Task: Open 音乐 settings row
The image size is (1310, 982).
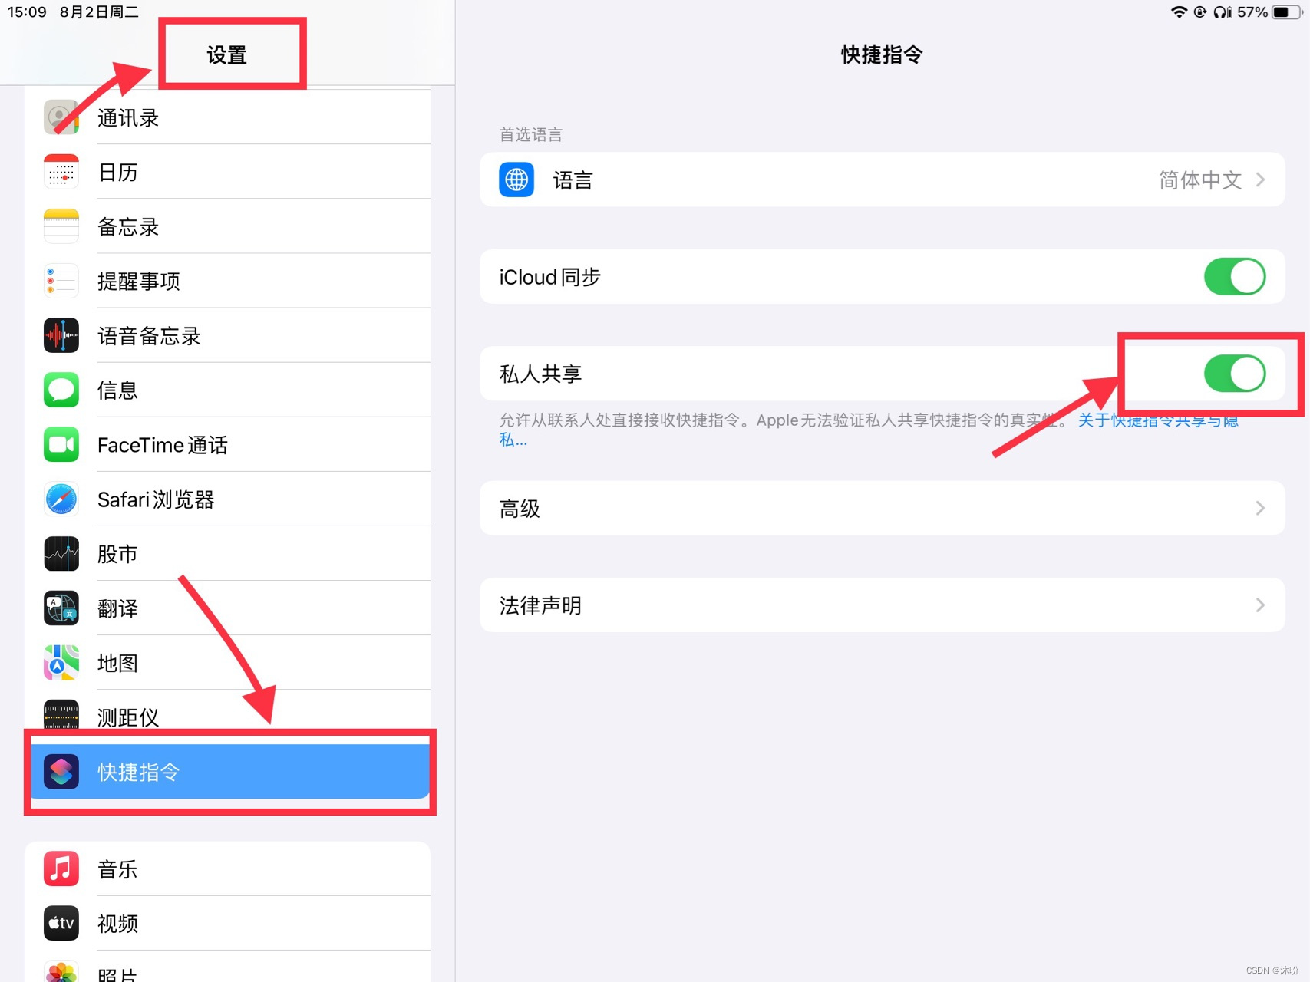Action: point(227,868)
